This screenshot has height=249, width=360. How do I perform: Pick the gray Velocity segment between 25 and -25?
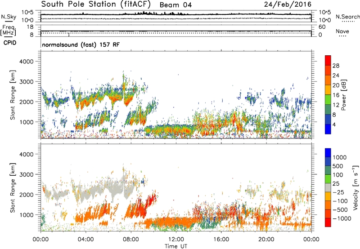tap(328, 187)
